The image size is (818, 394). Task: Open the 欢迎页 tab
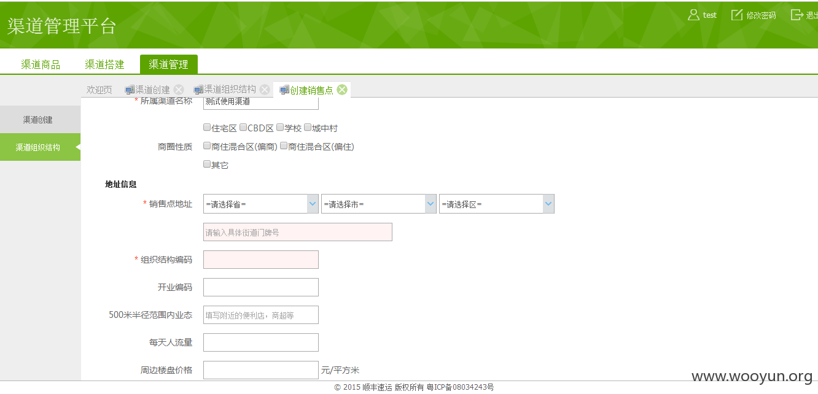[99, 90]
